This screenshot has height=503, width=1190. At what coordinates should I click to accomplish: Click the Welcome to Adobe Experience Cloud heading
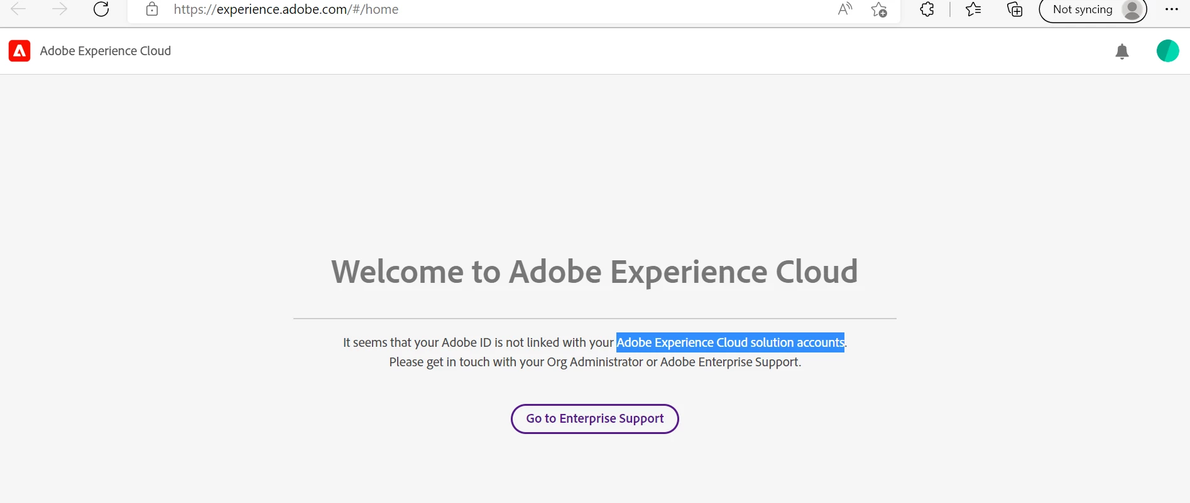tap(594, 272)
